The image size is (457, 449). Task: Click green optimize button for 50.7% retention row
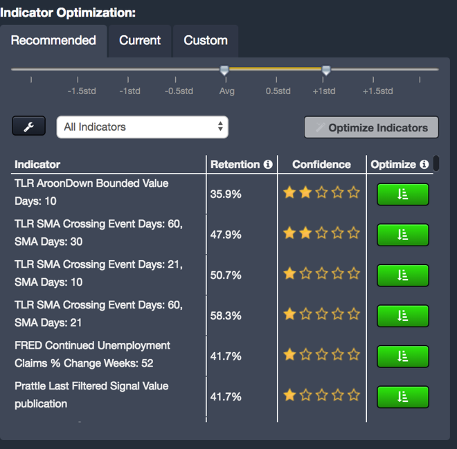coord(402,275)
